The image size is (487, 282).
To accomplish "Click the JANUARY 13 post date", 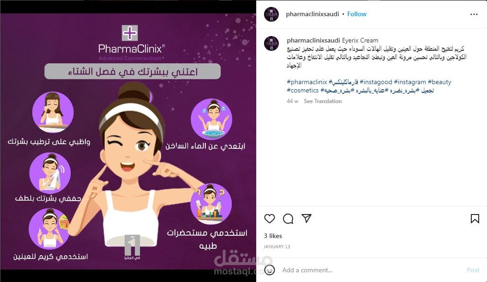I will [x=277, y=246].
